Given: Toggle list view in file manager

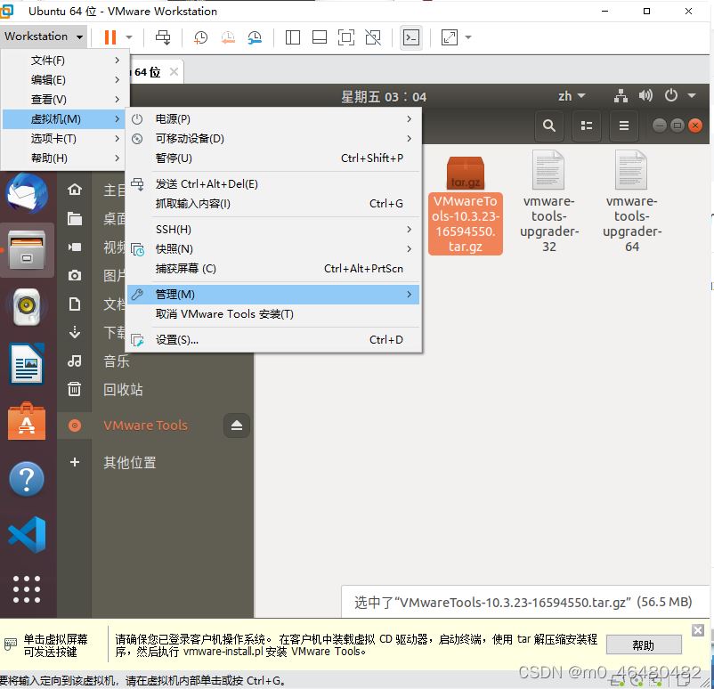Looking at the screenshot, I should tap(587, 126).
